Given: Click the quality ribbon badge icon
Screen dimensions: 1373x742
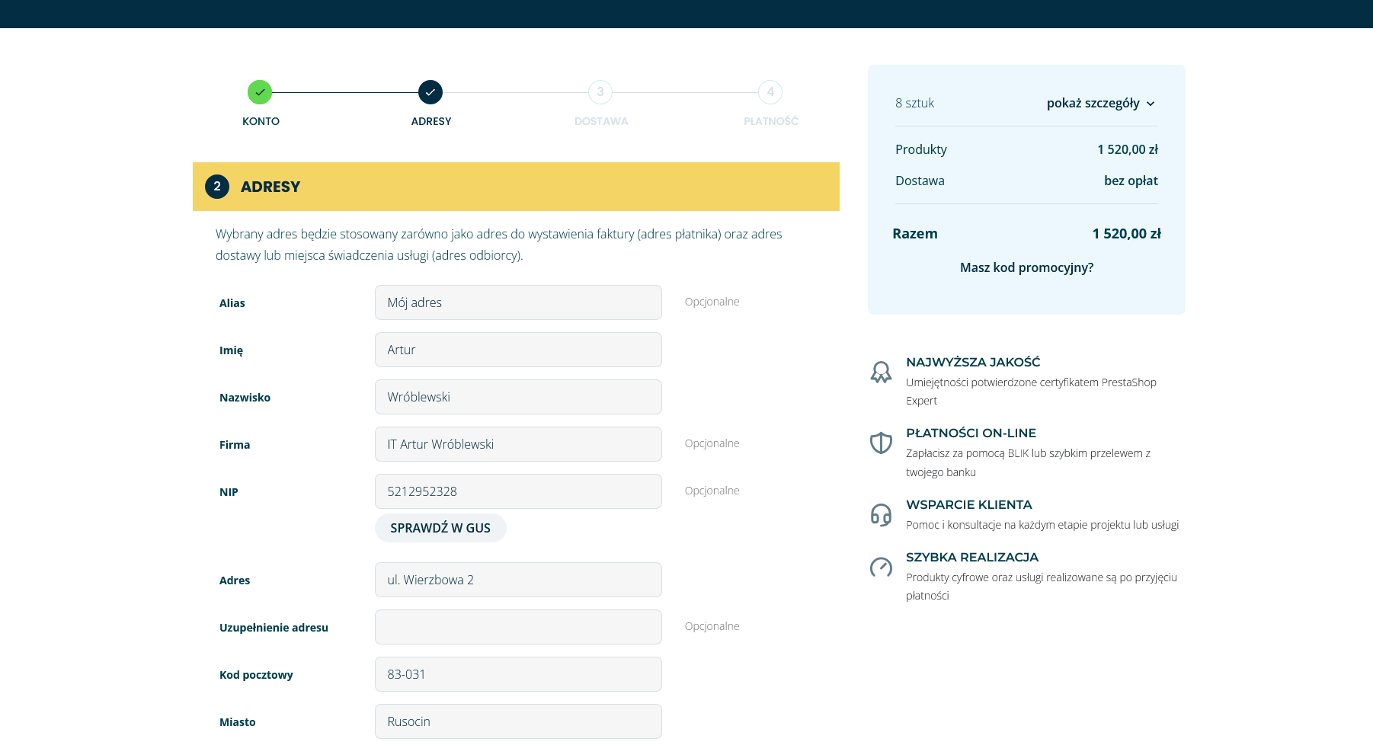Looking at the screenshot, I should 881,372.
